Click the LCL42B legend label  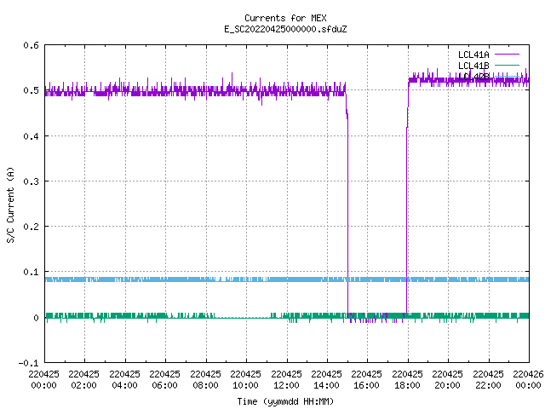tap(473, 77)
